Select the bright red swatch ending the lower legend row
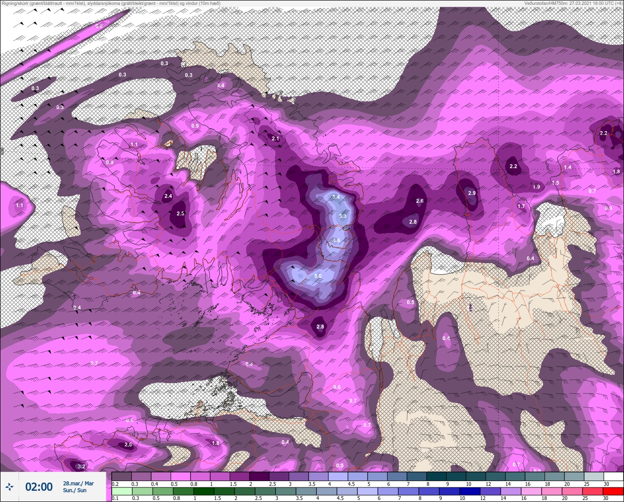This screenshot has width=624, height=502. tap(614, 491)
